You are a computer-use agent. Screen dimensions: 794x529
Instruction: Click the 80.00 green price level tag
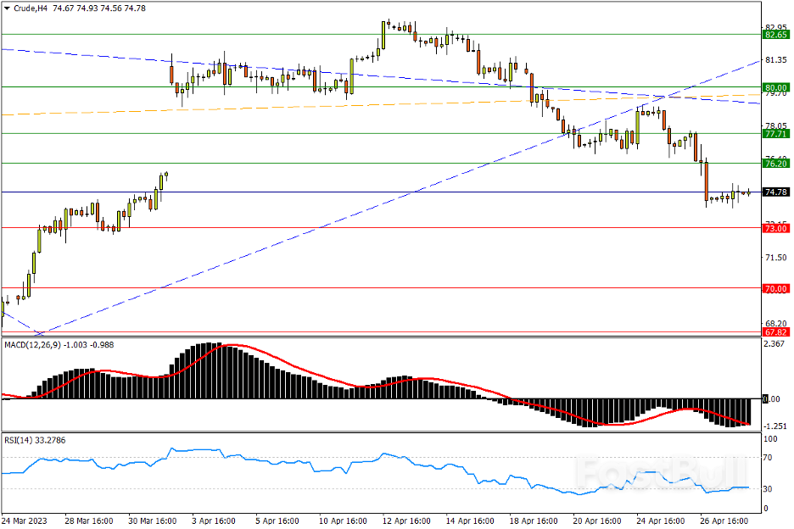(x=776, y=87)
